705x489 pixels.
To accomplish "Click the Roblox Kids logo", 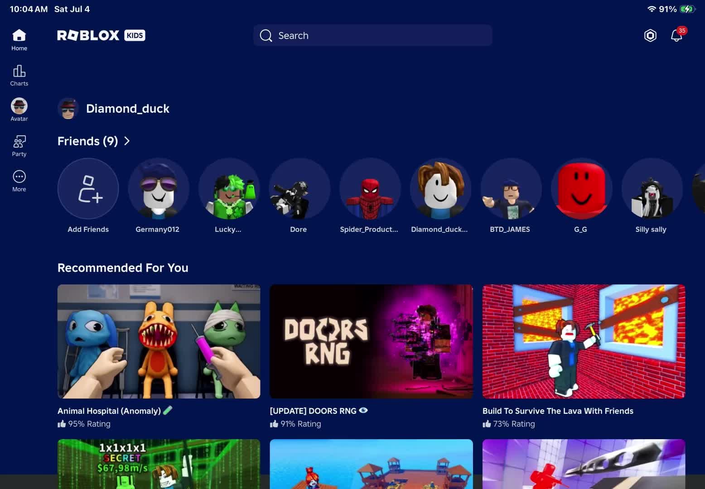I will 101,35.
